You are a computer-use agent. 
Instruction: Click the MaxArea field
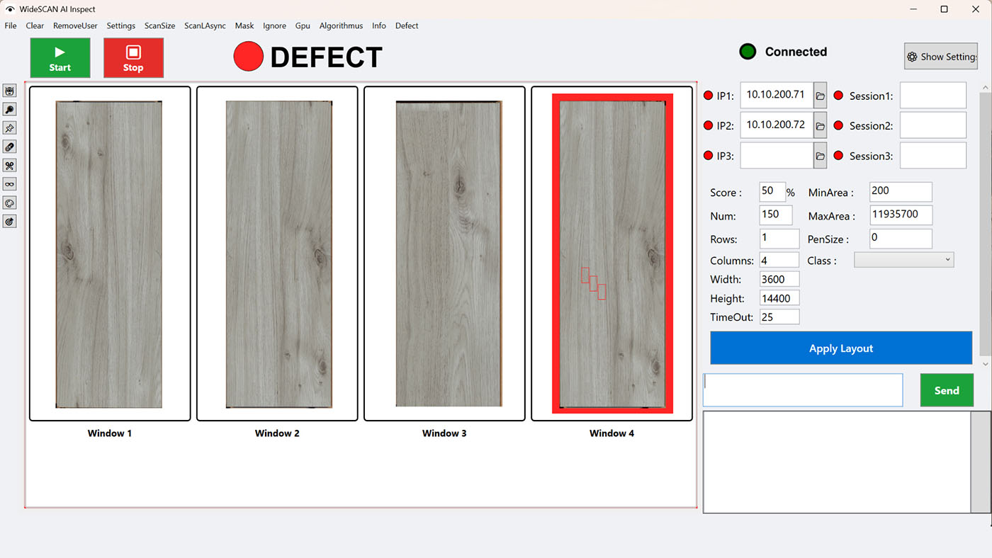(901, 215)
